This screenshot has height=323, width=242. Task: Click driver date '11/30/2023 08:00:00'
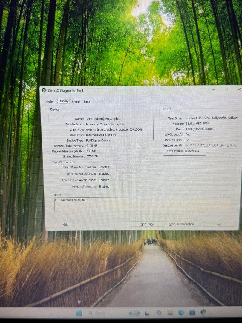200,129
